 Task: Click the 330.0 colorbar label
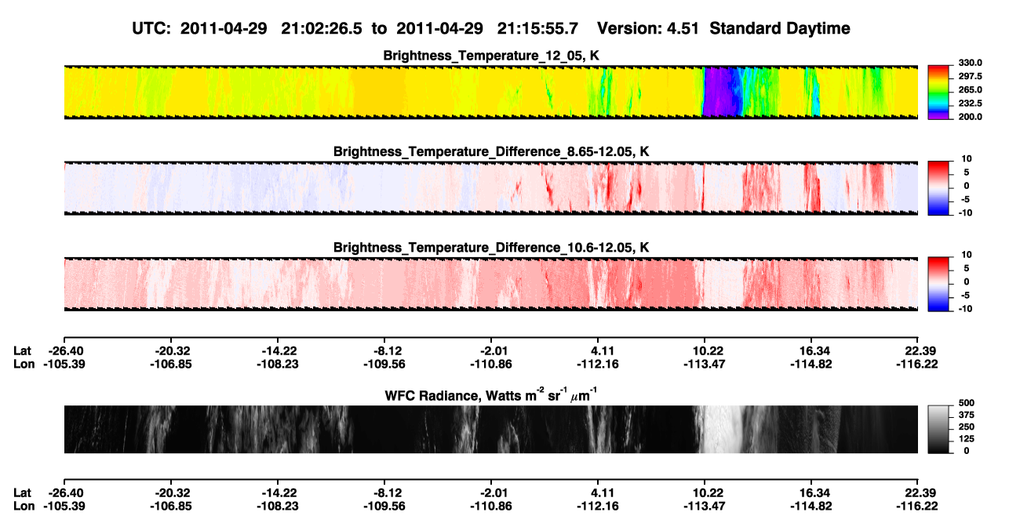969,64
